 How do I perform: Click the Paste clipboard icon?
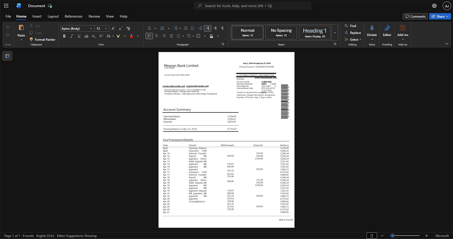pyautogui.click(x=21, y=28)
